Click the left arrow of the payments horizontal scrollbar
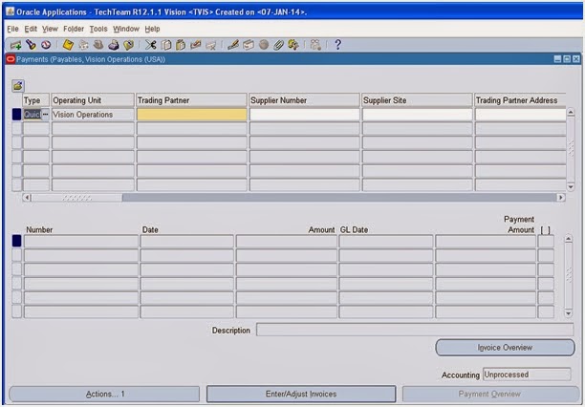Viewport: 585px width, 407px height. point(27,198)
